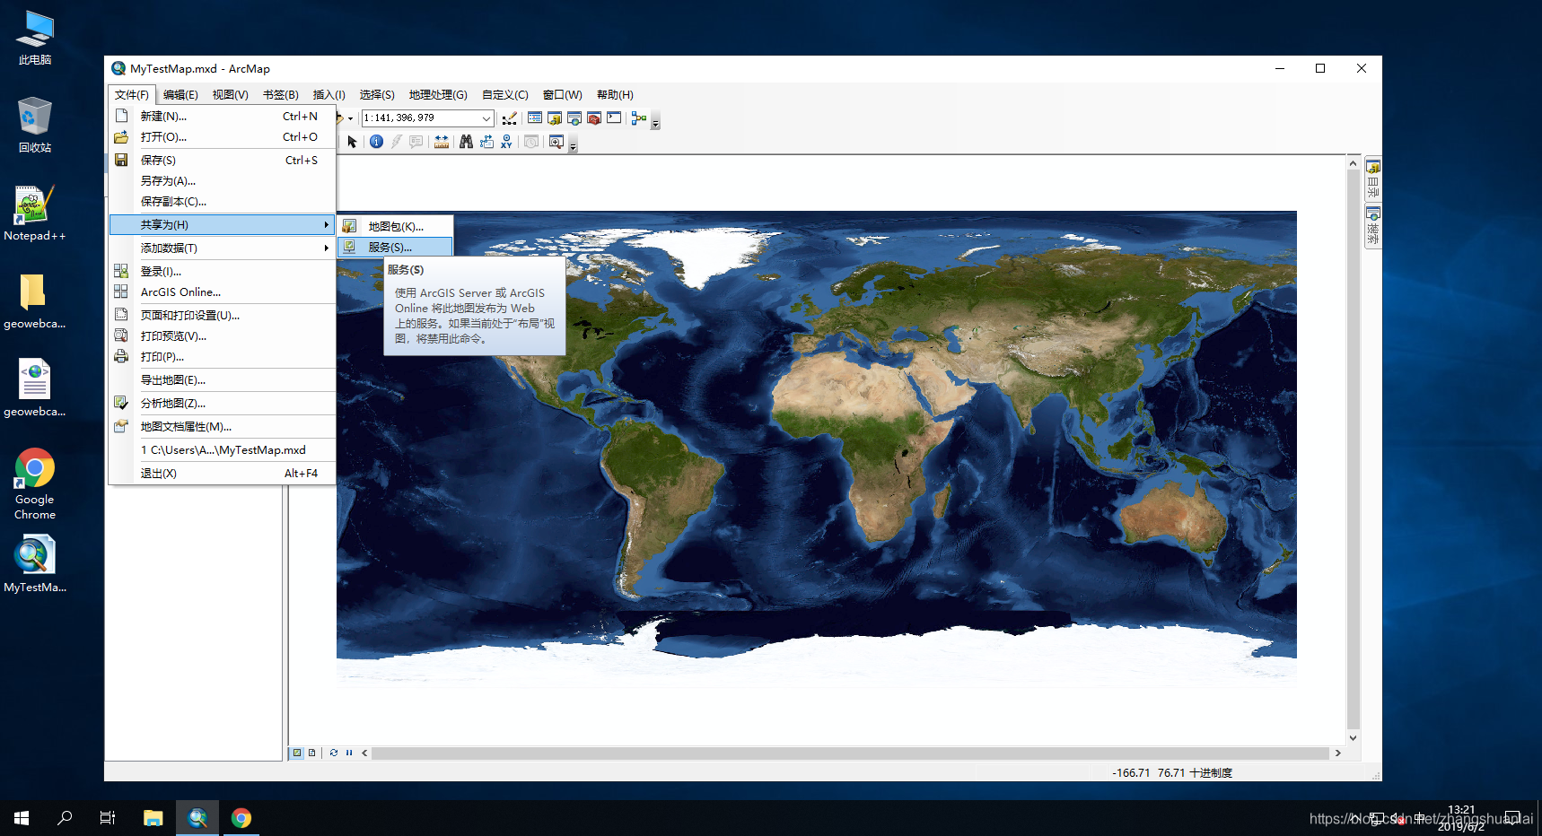Expand the Add Data submenu
The width and height of the screenshot is (1542, 836).
(222, 248)
